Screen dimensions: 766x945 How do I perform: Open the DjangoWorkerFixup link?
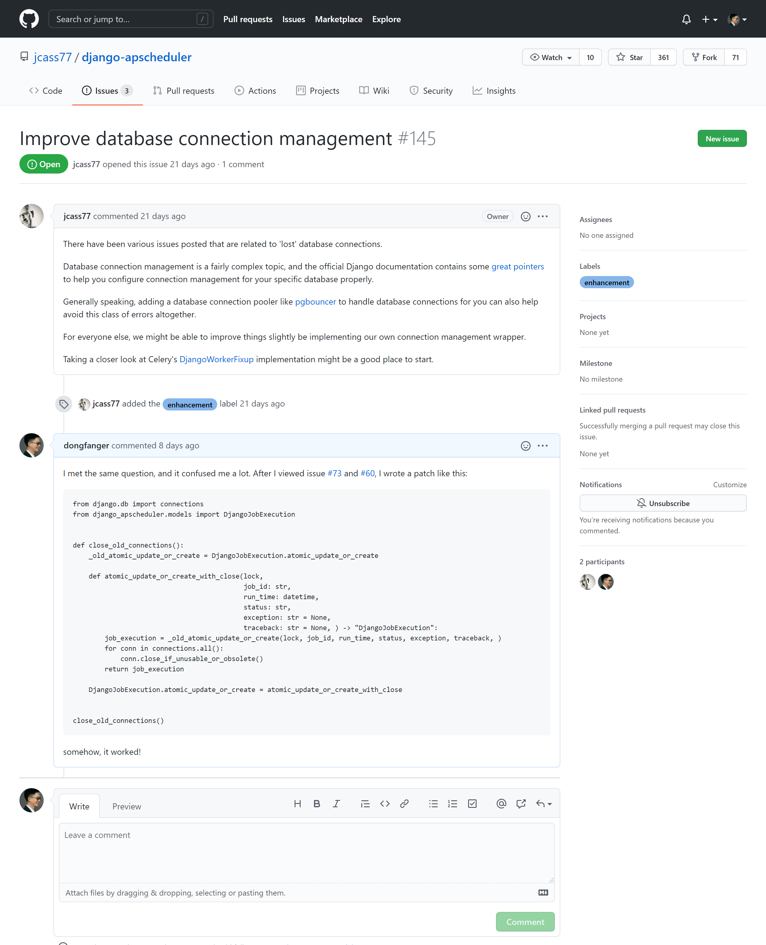pyautogui.click(x=216, y=359)
